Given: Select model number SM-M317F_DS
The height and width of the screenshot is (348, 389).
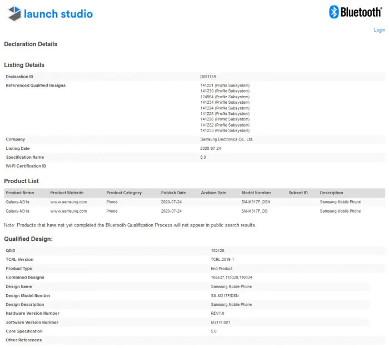Looking at the screenshot, I should 255,211.
